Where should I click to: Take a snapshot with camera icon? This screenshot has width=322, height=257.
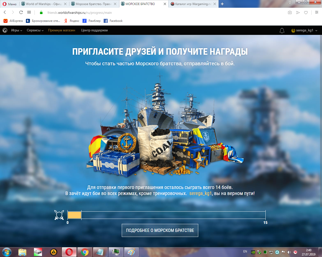(290, 13)
